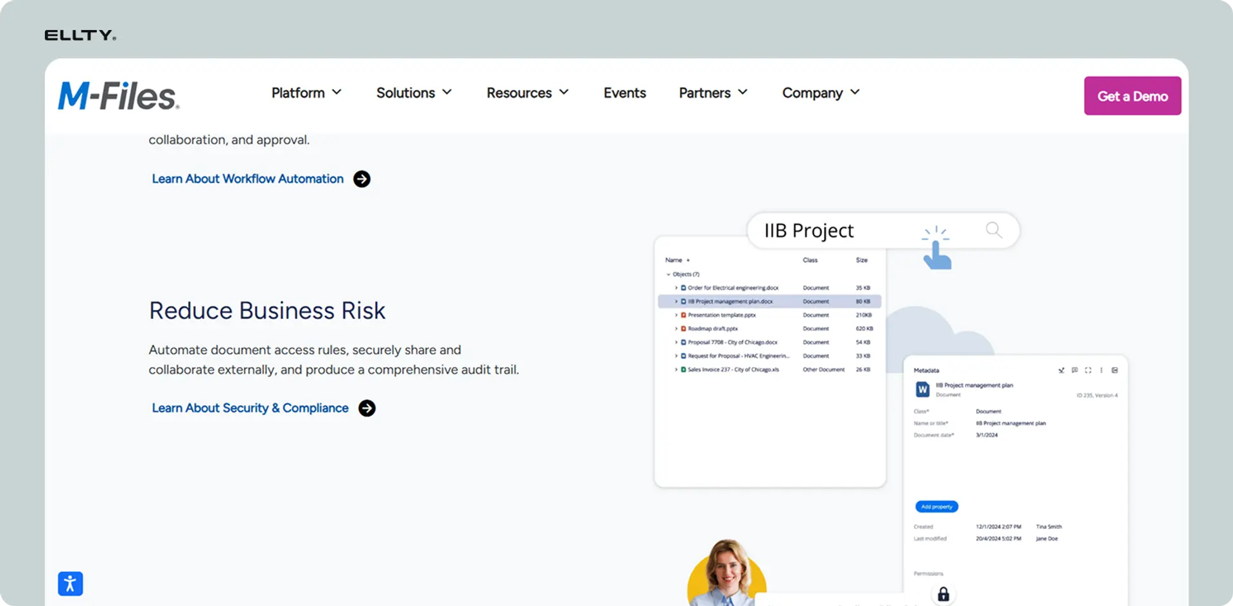This screenshot has height=606, width=1233.
Task: Select the IIB Project management plan.docx row
Action: click(x=769, y=302)
